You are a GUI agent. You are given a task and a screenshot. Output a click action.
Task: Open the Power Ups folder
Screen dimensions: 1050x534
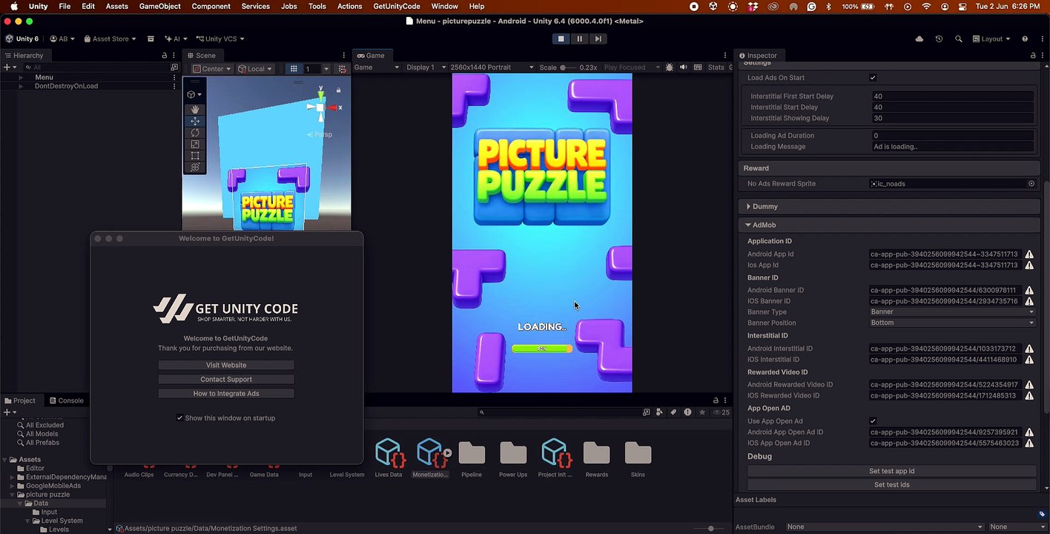(x=513, y=452)
